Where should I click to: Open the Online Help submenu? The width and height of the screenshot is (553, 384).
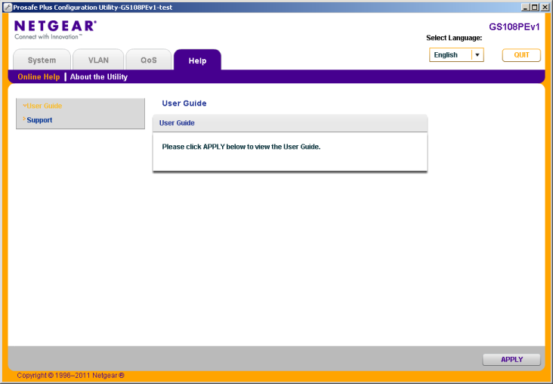(39, 76)
